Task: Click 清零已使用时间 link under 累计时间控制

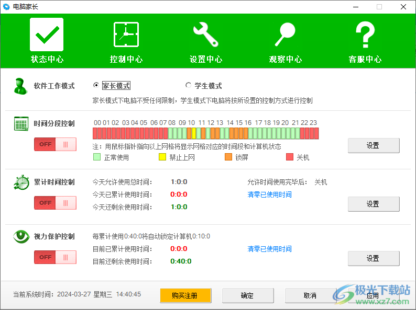Action: (269, 194)
